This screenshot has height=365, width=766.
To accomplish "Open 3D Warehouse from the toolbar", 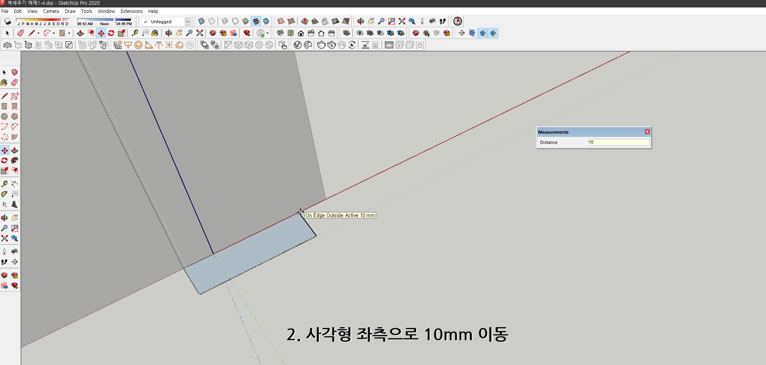I will [x=213, y=33].
